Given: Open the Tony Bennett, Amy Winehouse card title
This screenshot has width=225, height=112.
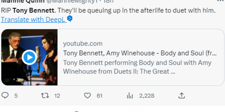Looking at the screenshot, I should 140,53.
